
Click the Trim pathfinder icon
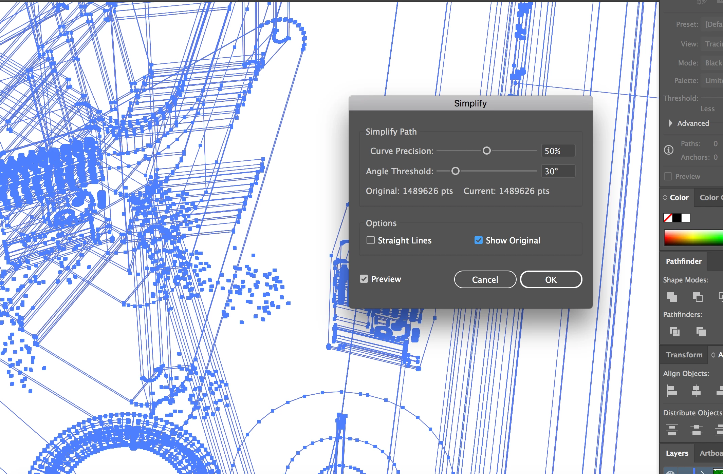click(701, 331)
